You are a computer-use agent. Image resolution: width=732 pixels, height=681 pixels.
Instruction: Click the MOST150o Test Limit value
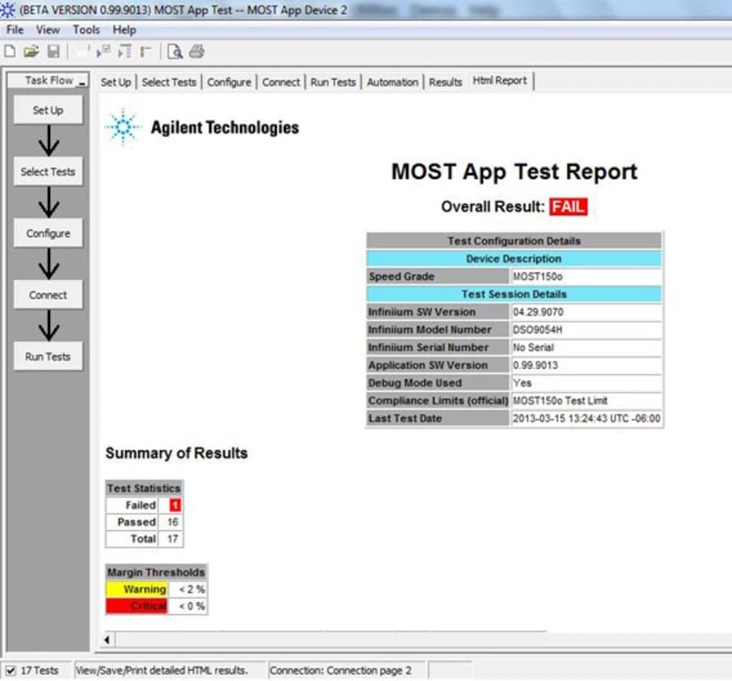[x=586, y=401]
